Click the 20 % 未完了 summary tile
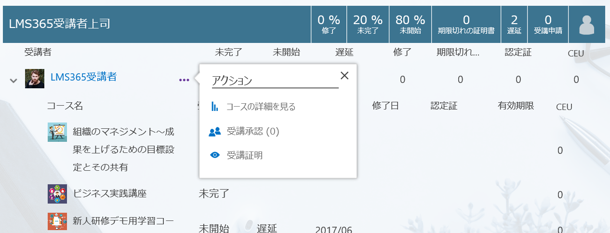 pyautogui.click(x=368, y=25)
